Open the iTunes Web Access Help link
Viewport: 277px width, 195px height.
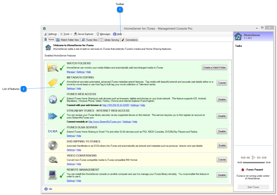[143, 105]
